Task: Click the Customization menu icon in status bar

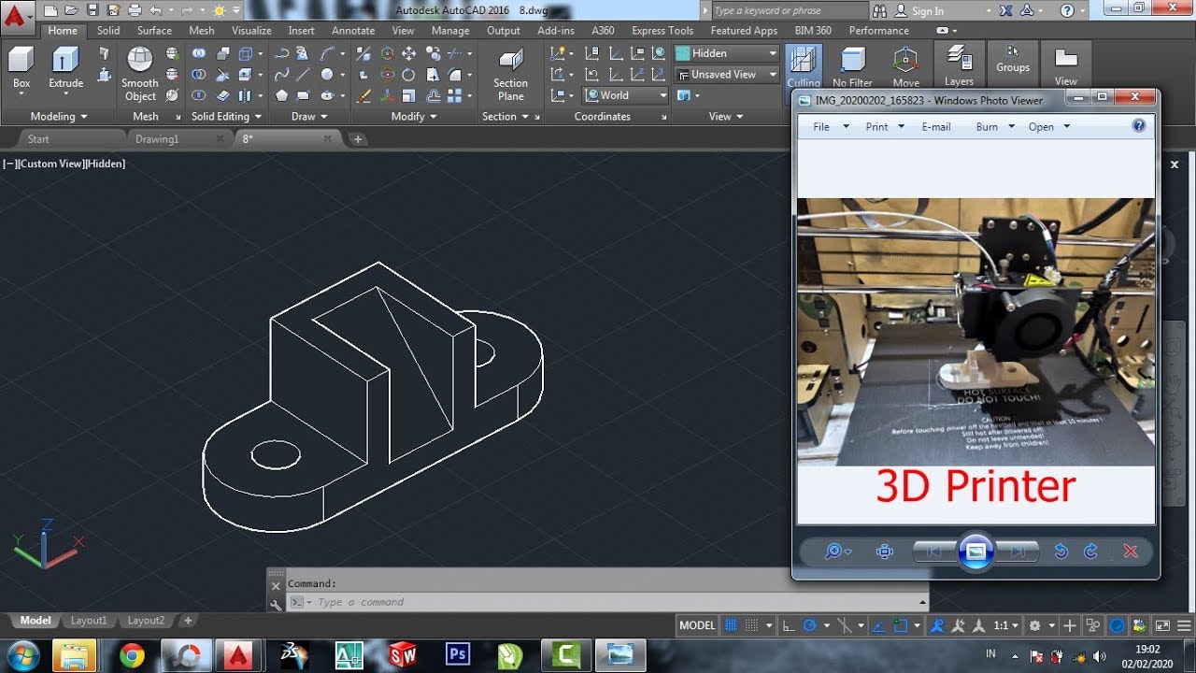Action: [x=1182, y=625]
